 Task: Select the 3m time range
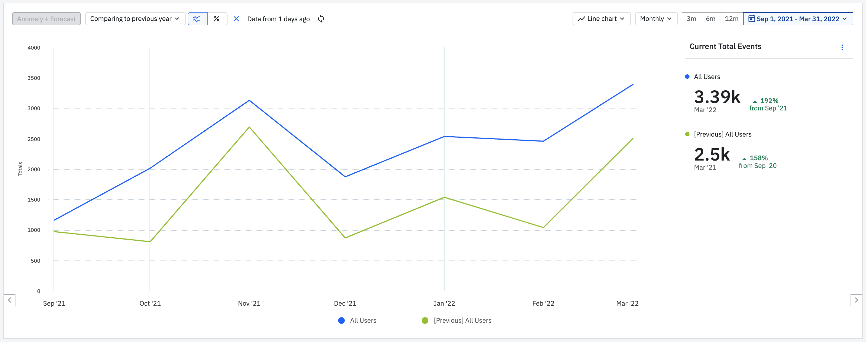tap(691, 19)
